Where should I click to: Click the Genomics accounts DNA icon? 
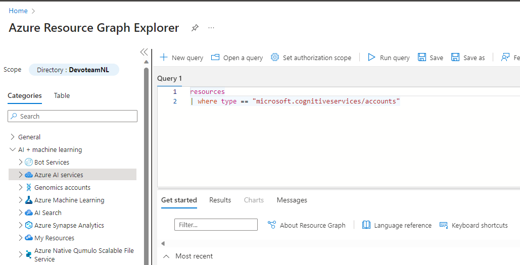[x=29, y=187]
